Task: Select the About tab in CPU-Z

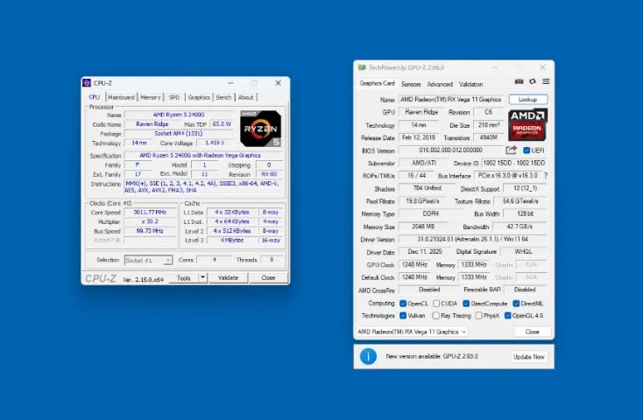Action: (x=245, y=97)
